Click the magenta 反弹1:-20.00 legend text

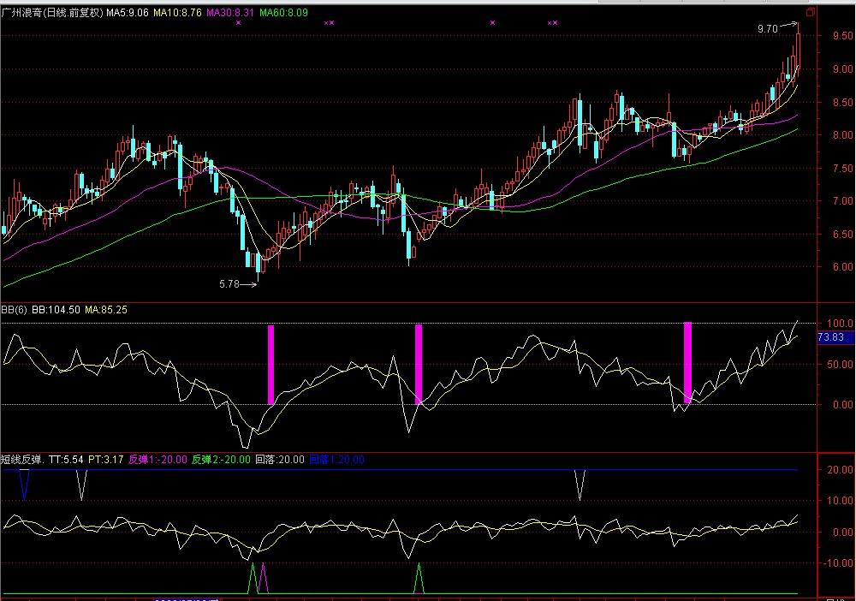pos(158,460)
